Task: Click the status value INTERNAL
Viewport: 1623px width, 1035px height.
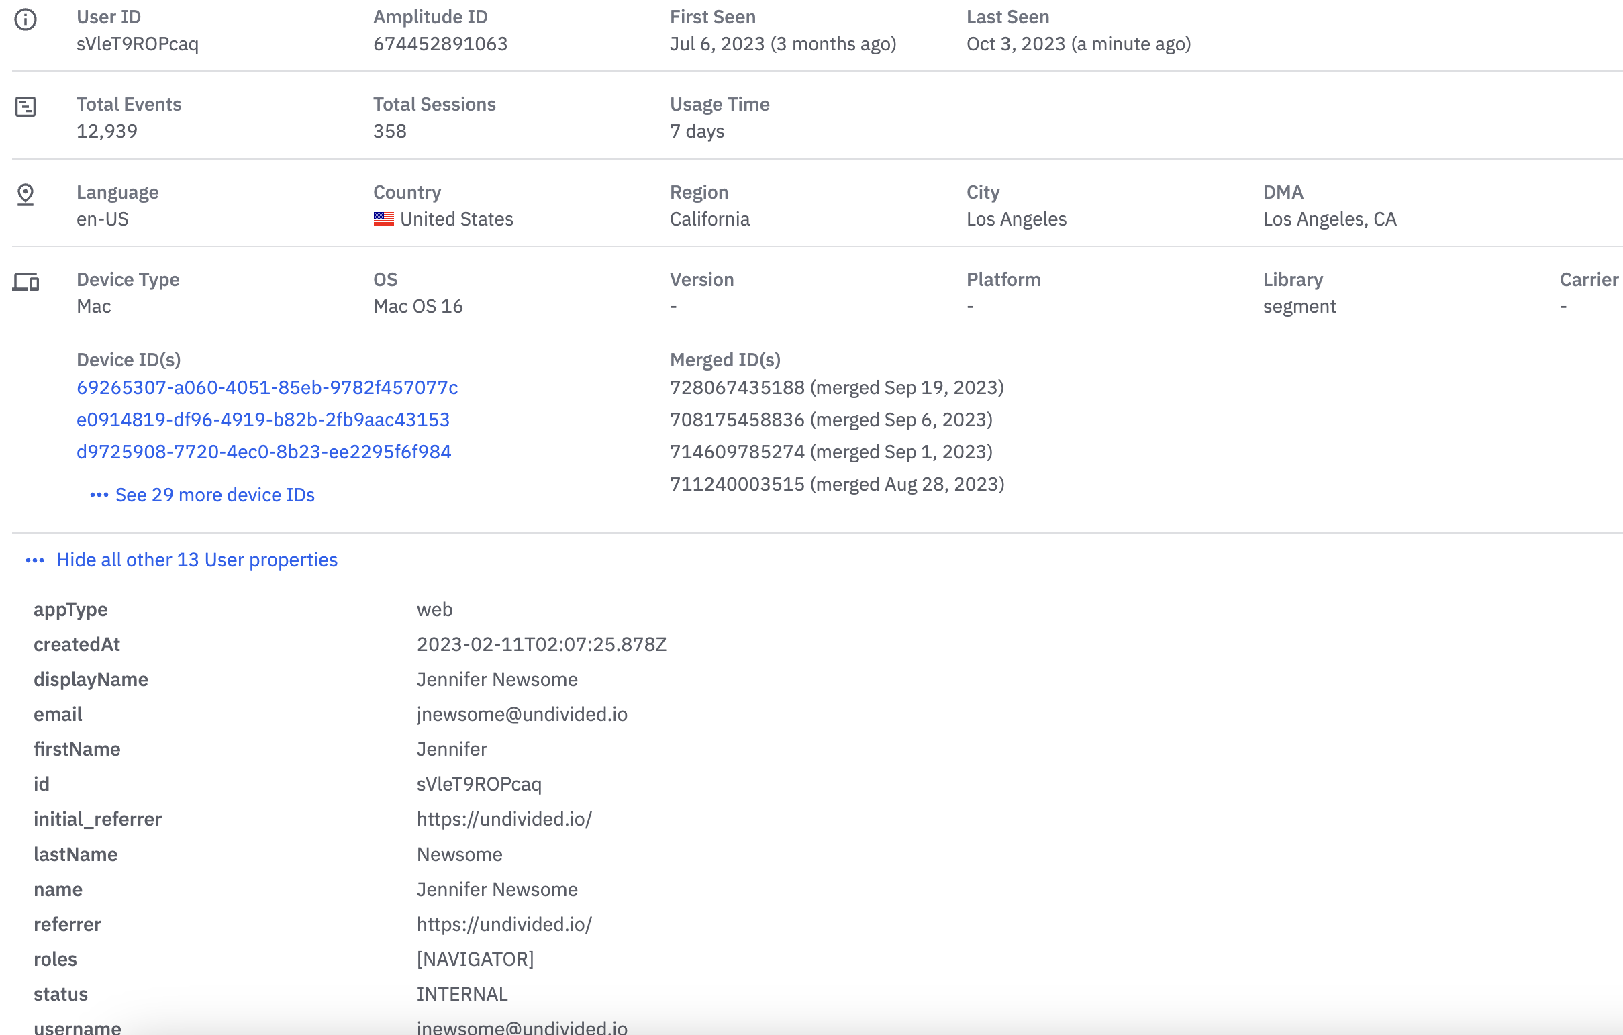Action: pos(462,995)
